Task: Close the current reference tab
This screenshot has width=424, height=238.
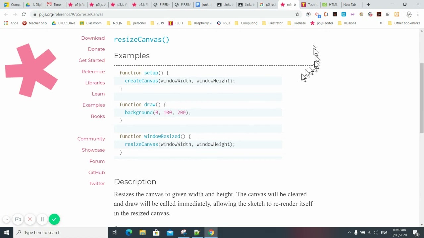Action: coord(295,5)
